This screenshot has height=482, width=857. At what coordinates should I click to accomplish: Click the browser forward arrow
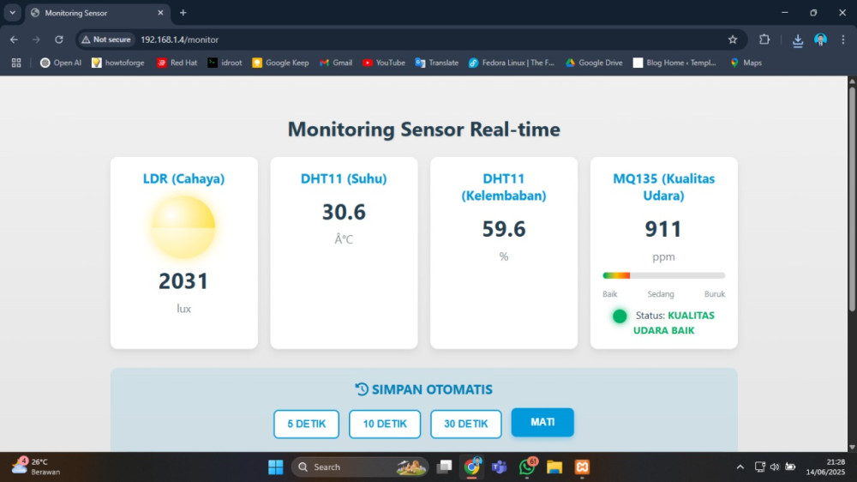[36, 39]
